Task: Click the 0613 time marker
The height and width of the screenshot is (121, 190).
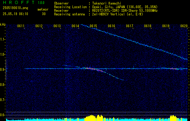Action: 57,26
